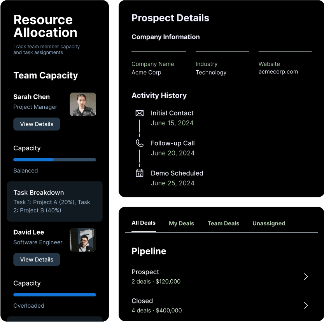
Task: Open the Team Deals tab
Action: [223, 223]
